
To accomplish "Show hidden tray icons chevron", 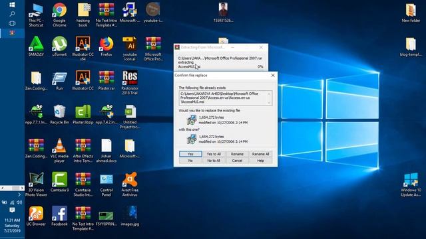I will pyautogui.click(x=19, y=195).
